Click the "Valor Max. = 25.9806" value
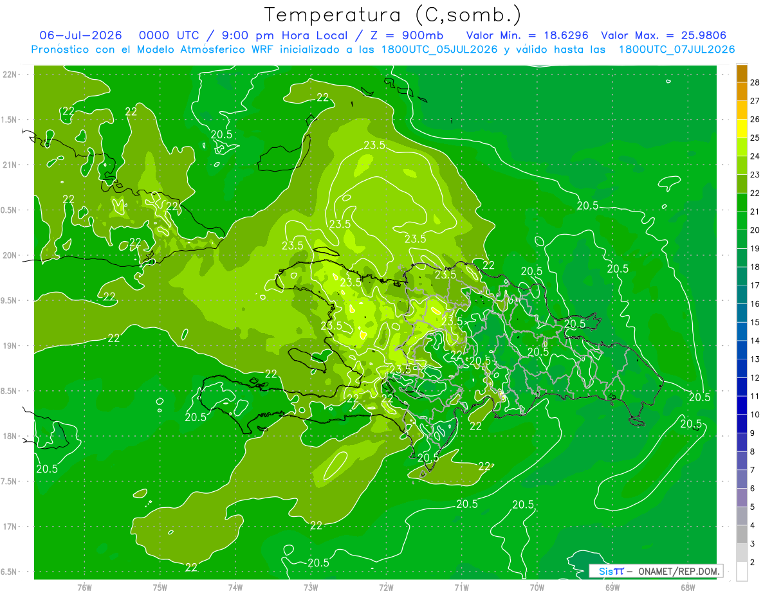 pyautogui.click(x=663, y=35)
